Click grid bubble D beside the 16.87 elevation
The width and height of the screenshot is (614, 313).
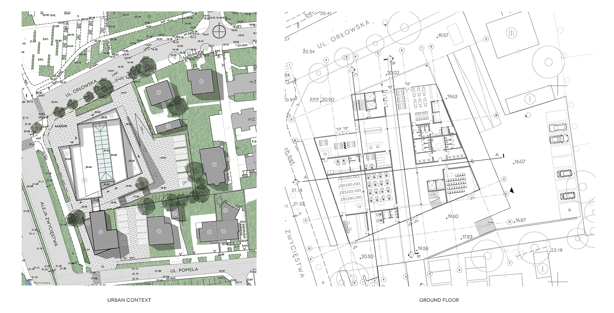(x=510, y=221)
